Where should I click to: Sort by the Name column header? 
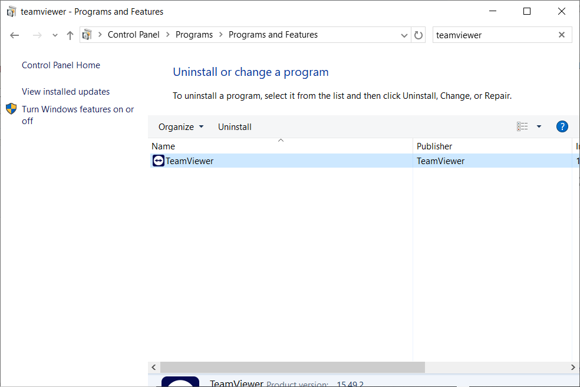point(281,146)
